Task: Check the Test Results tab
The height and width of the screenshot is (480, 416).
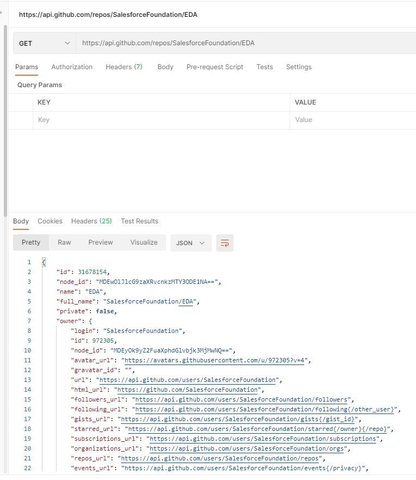Action: coord(139,221)
